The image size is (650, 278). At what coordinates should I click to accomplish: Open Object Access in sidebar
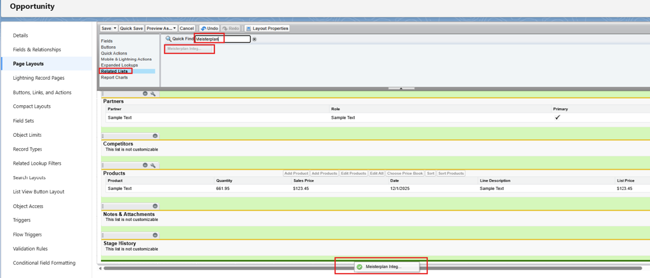28,206
